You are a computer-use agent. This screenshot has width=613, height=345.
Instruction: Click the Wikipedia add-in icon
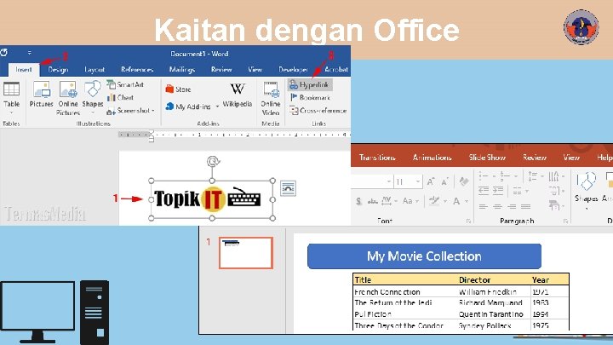tap(238, 95)
